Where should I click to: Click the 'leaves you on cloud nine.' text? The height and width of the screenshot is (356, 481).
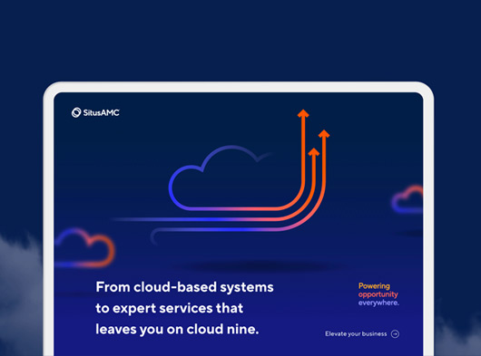pos(177,330)
